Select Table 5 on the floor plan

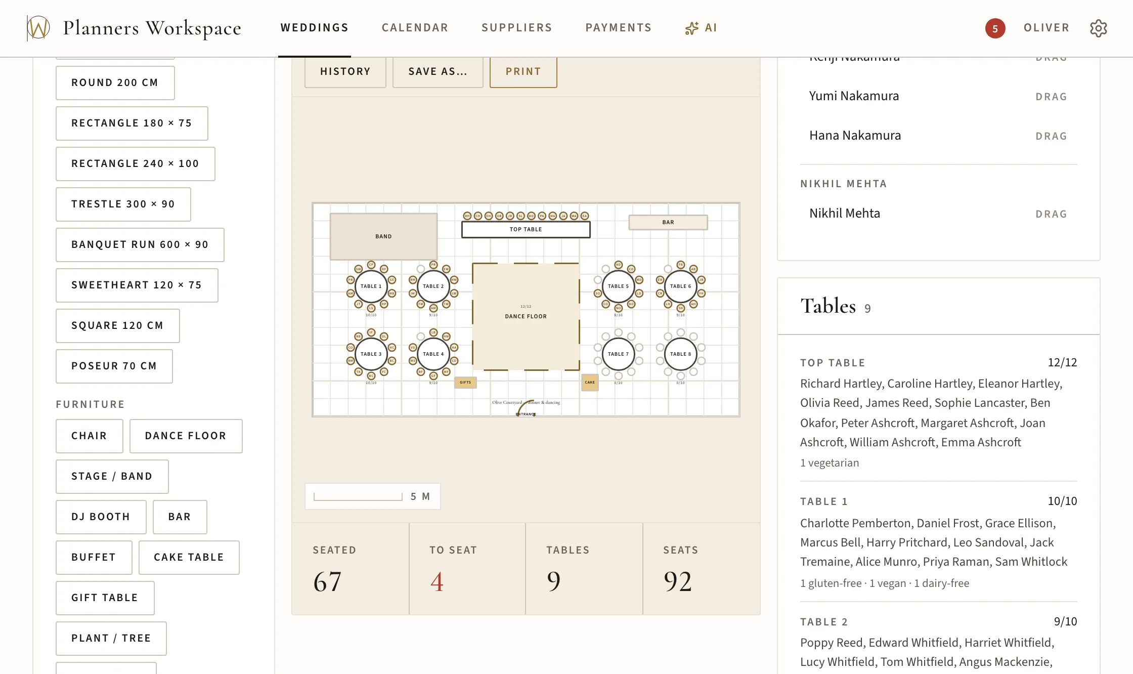coord(618,286)
